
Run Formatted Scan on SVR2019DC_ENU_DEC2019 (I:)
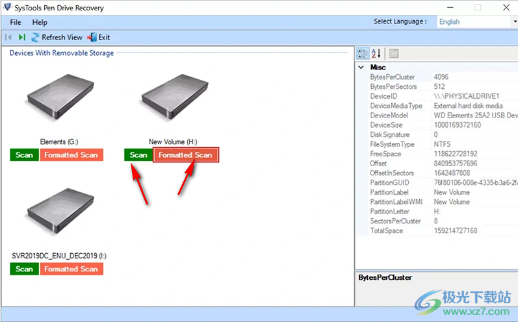(x=71, y=269)
